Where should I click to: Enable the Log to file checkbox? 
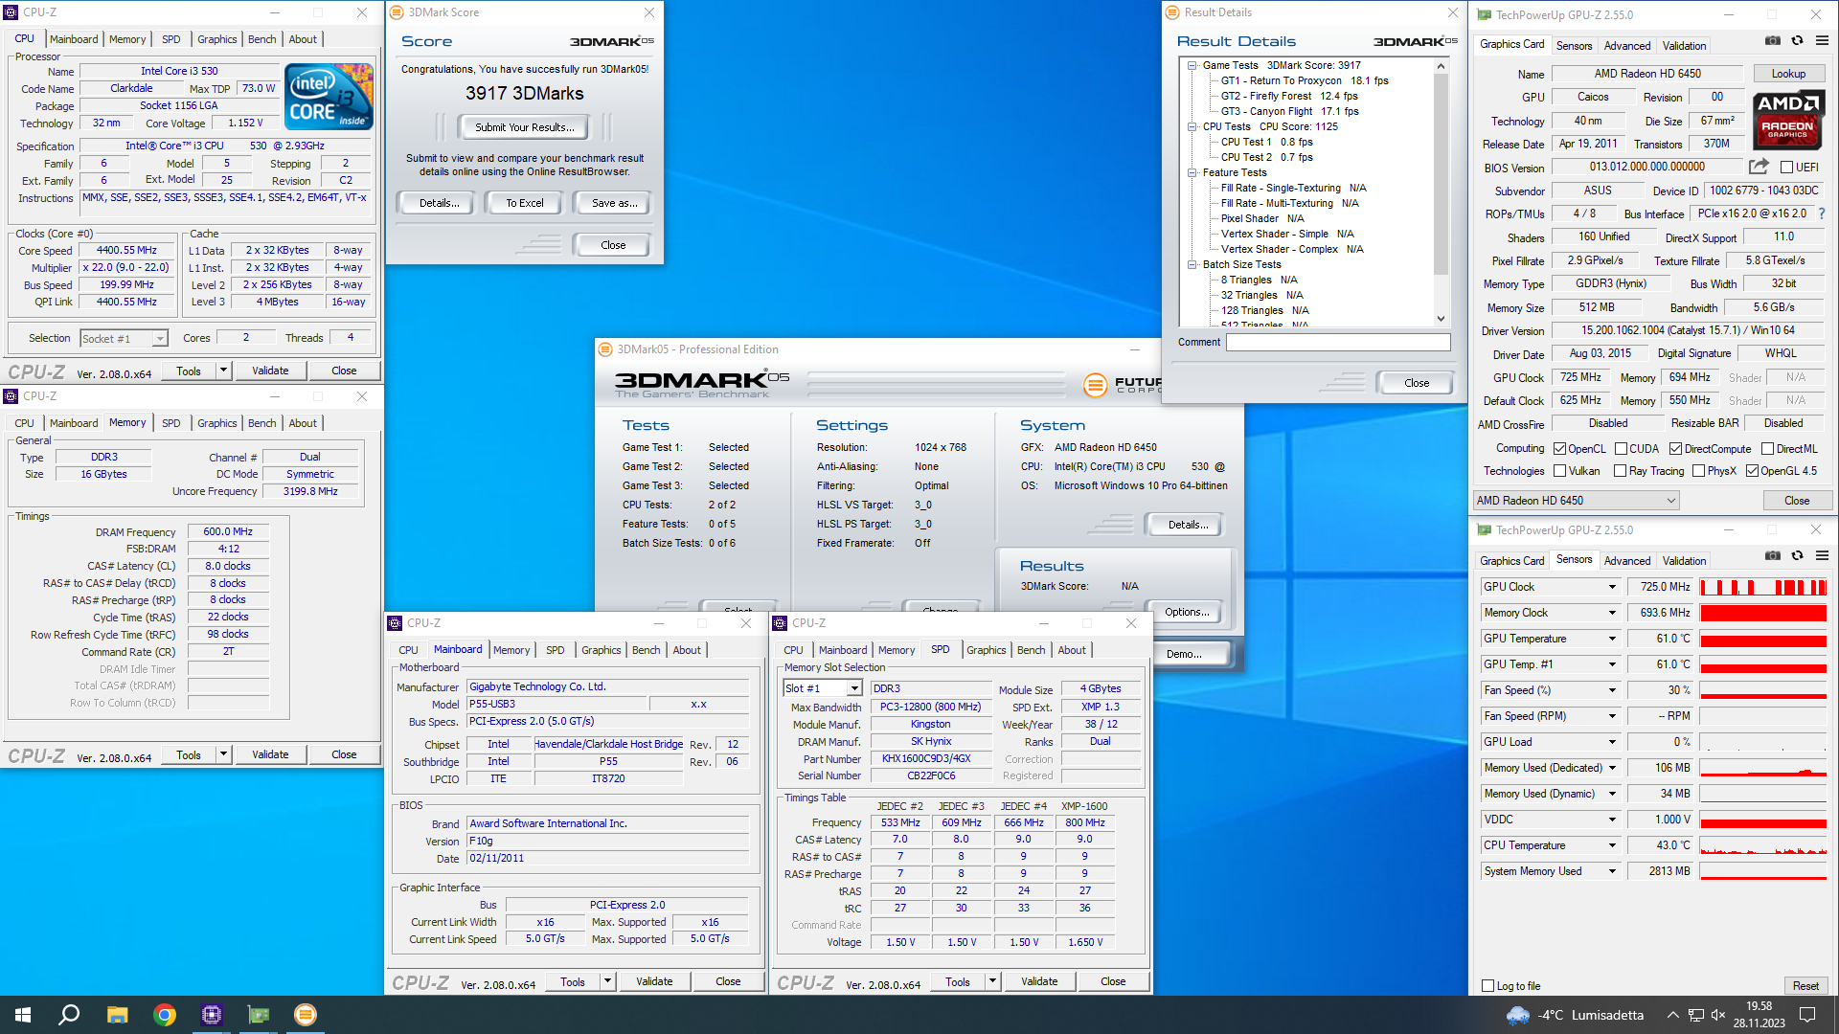click(x=1487, y=986)
